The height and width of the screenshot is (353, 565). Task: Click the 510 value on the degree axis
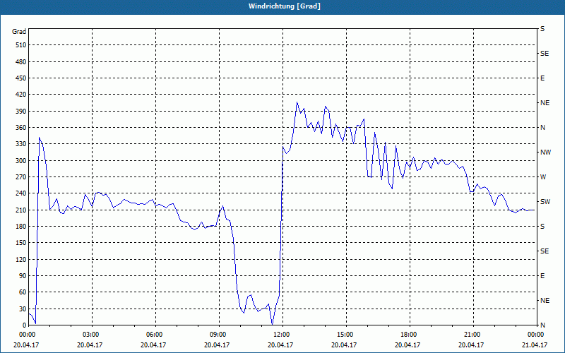[21, 45]
